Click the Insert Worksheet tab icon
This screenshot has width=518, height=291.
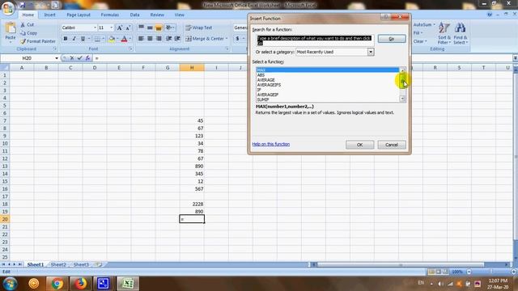coord(98,264)
